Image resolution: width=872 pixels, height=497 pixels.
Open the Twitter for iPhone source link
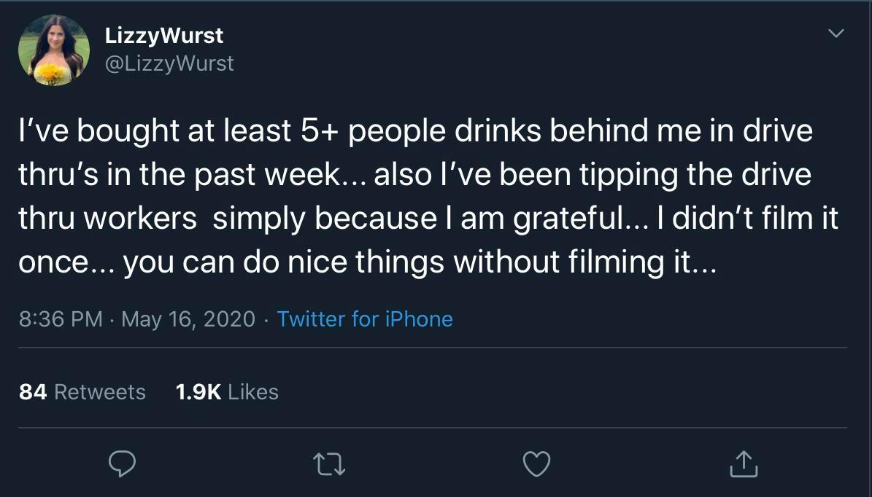(365, 319)
